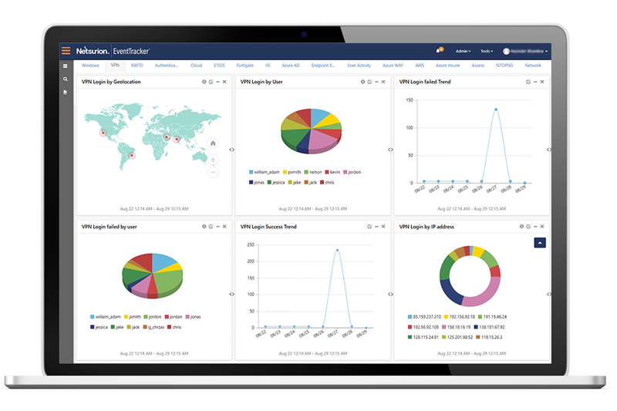Toggle jessica series in VPN Login by User legend
Viewport: 617px width, 411px height.
(276, 183)
